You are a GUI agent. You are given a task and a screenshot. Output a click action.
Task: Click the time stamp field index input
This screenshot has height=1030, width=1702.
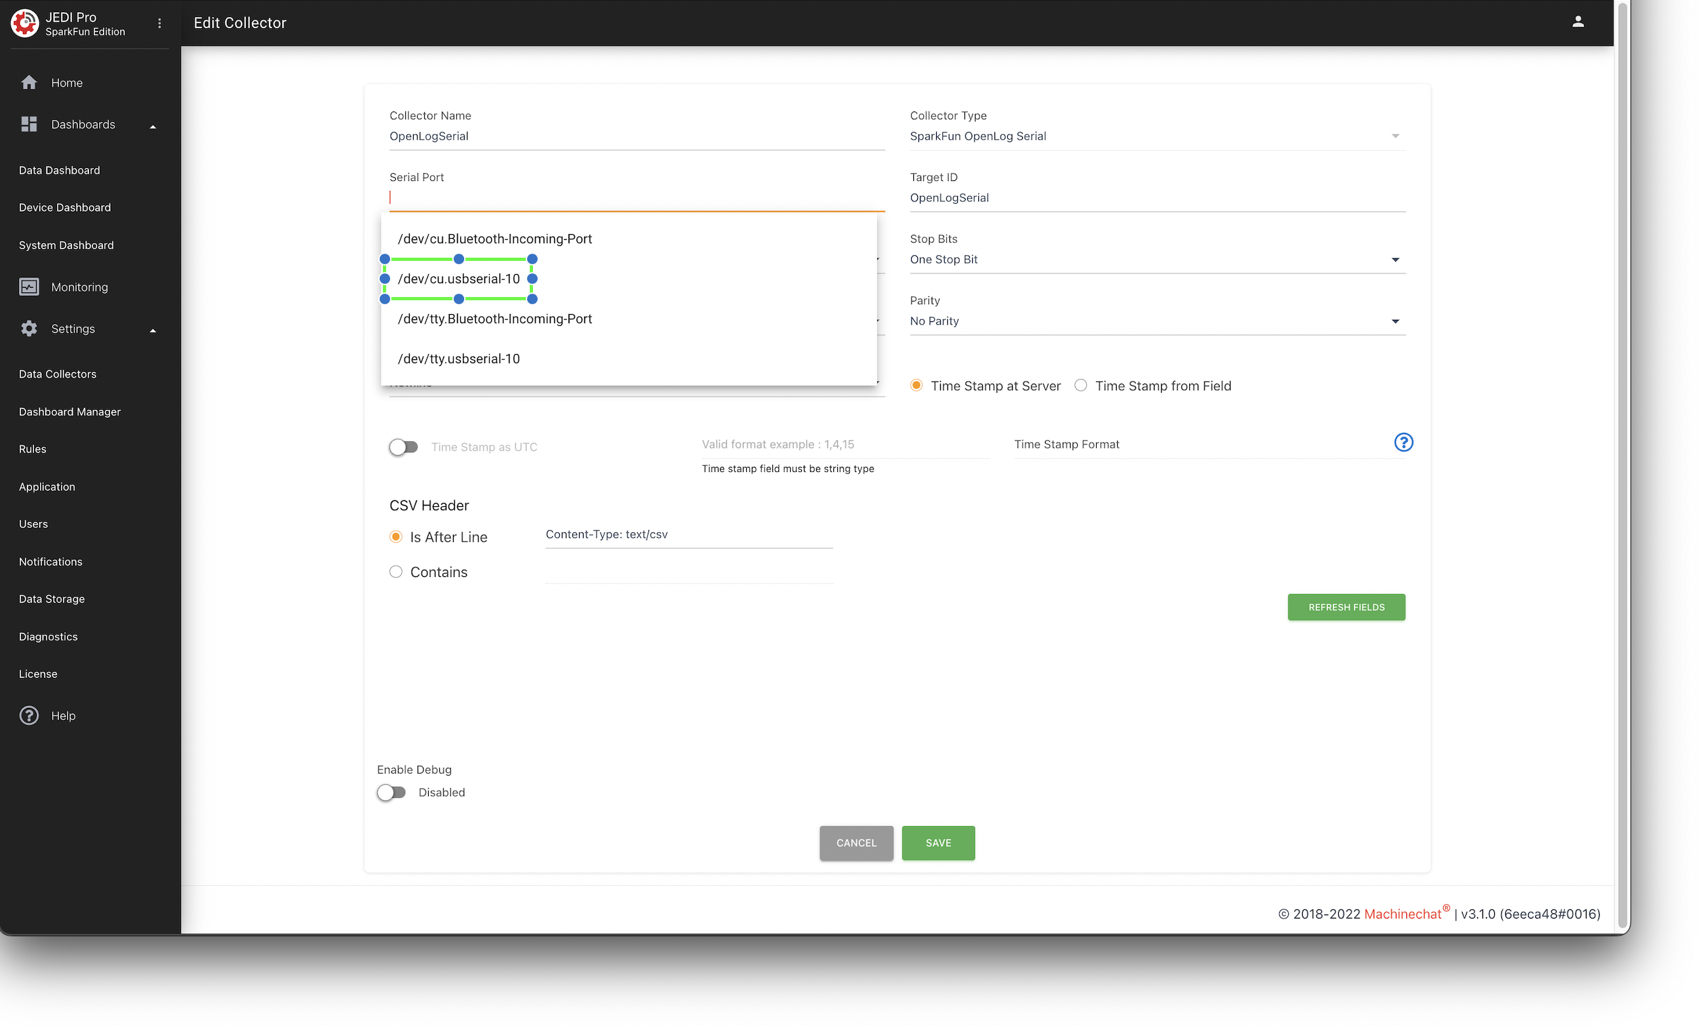(x=846, y=445)
